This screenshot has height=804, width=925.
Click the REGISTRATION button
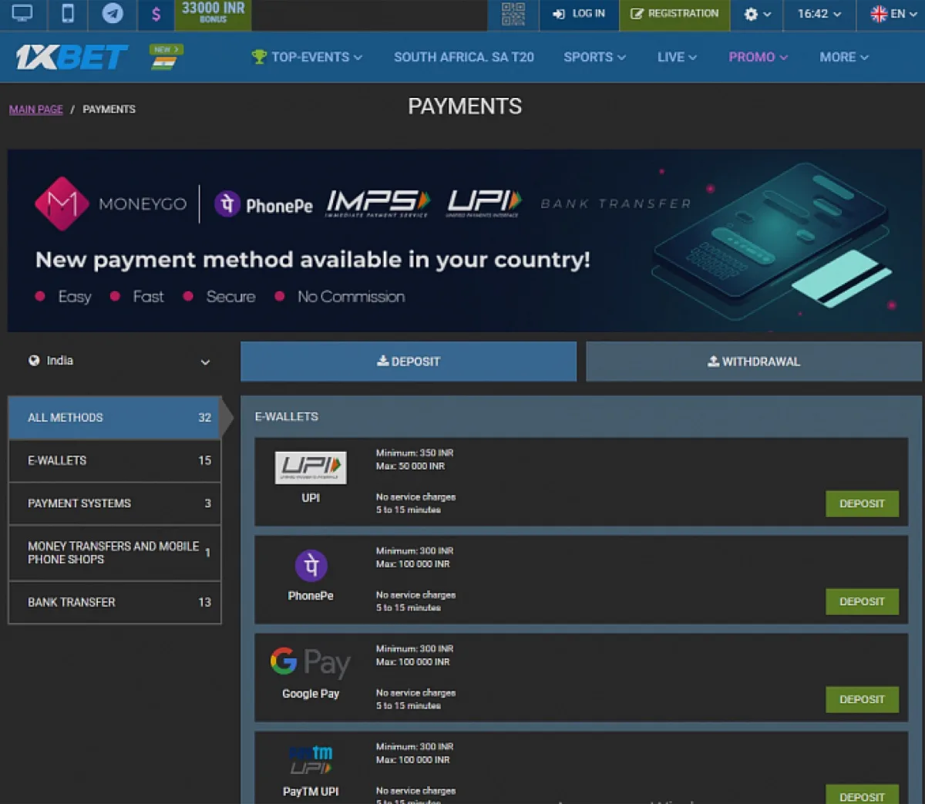[674, 14]
